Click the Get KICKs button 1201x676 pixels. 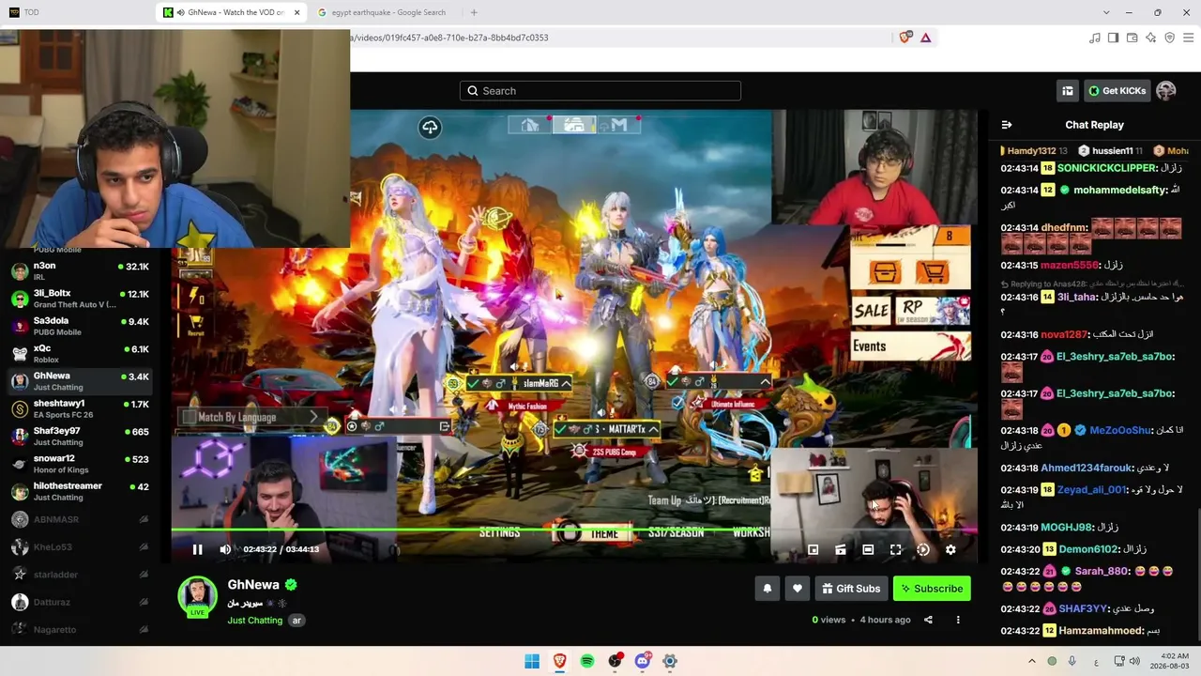tap(1117, 90)
